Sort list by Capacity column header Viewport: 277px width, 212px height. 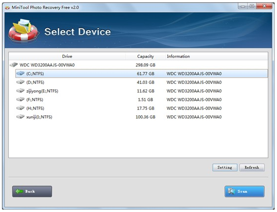tap(145, 56)
